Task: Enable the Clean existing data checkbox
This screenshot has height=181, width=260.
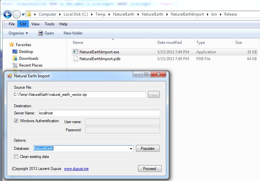Action: [x=16, y=157]
